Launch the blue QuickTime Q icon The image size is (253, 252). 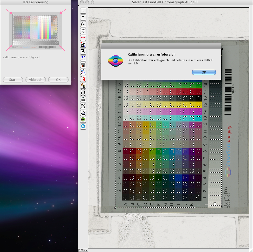[83, 127]
